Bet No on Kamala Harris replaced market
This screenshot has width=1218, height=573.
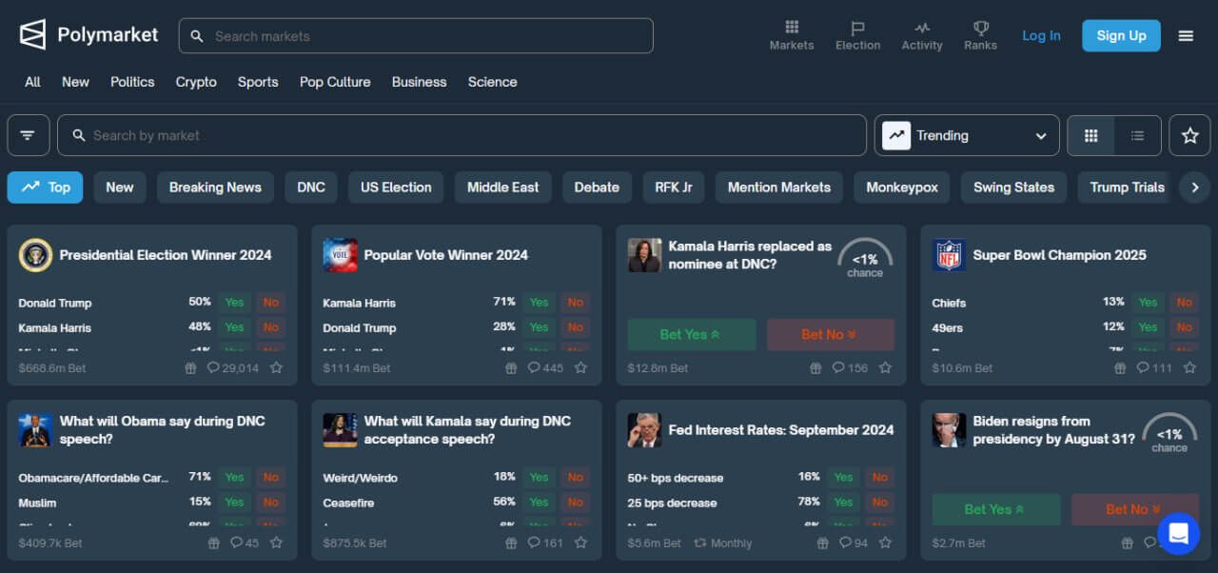831,334
